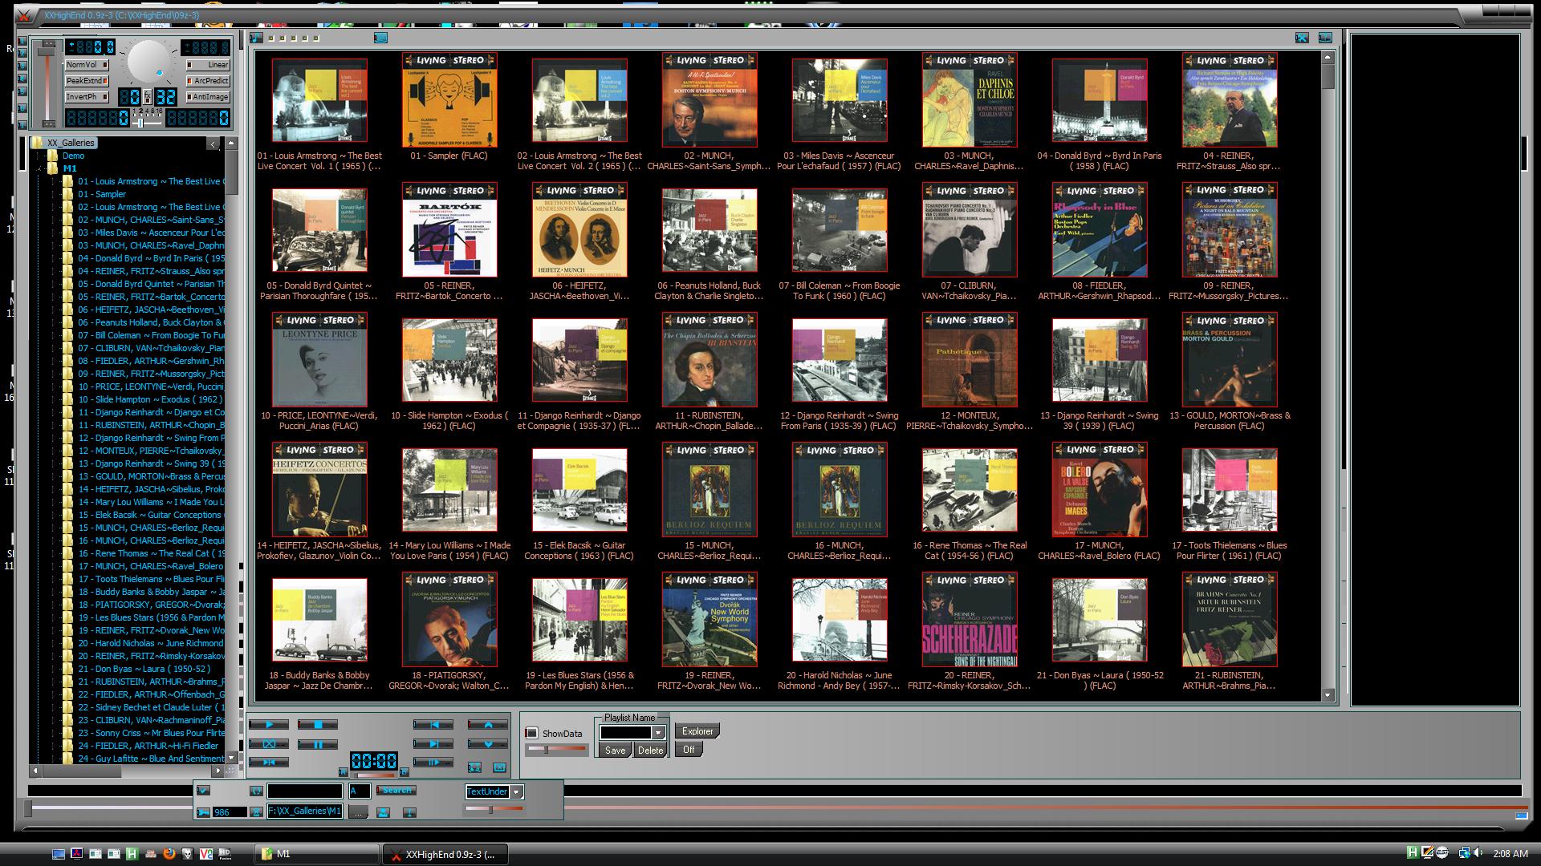This screenshot has height=866, width=1541.
Task: Enable the ShowData checkbox
Action: tap(531, 733)
